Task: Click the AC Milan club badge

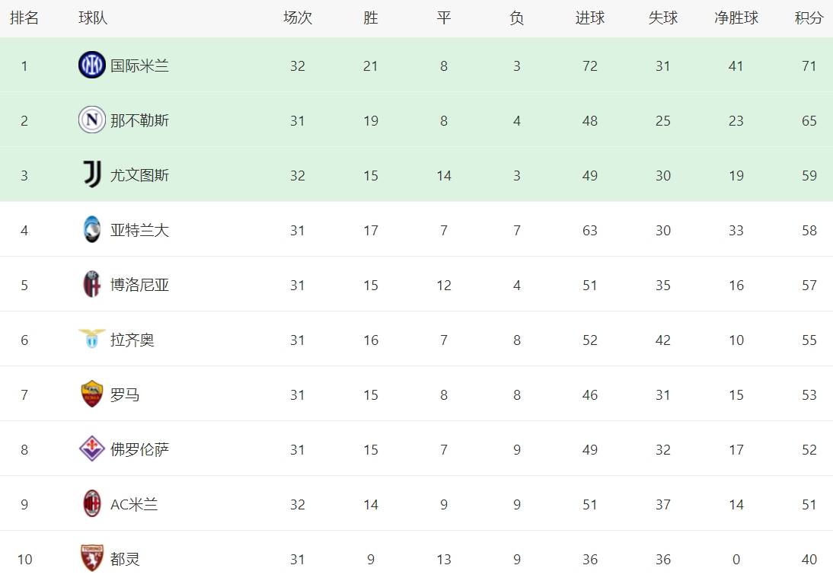Action: [92, 504]
